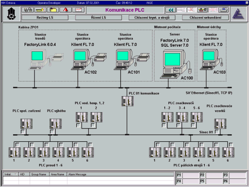Image resolution: width=249 pixels, height=187 pixels.
Task: Click the P3 status field
Action: click(237, 175)
